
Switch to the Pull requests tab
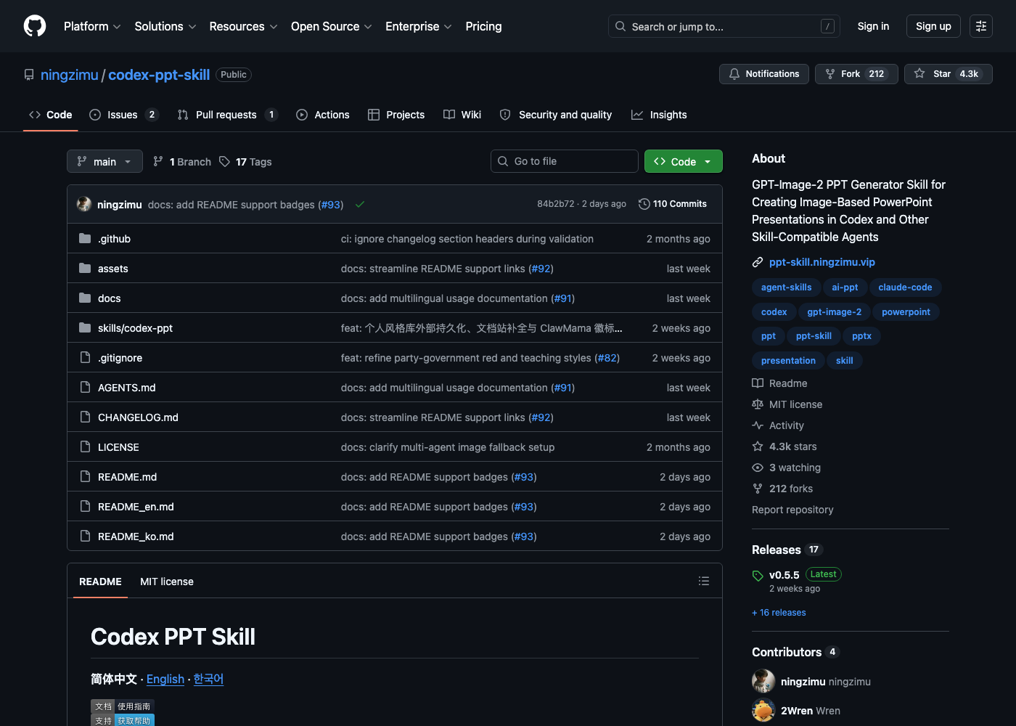(227, 115)
